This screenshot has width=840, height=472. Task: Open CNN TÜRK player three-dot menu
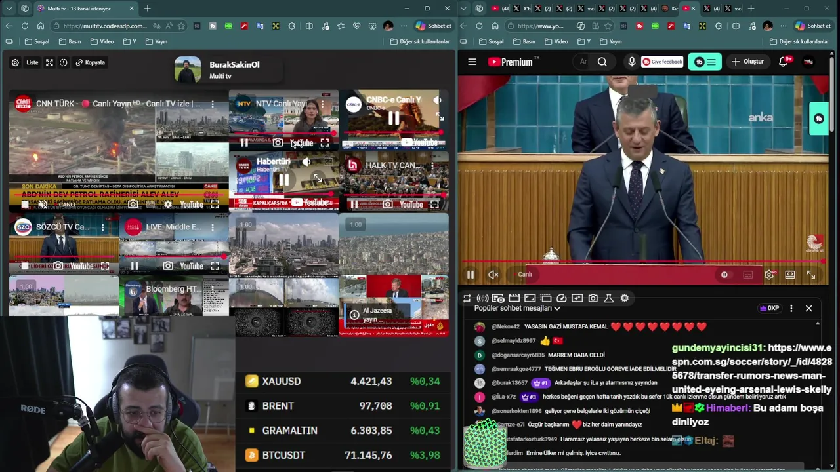213,104
